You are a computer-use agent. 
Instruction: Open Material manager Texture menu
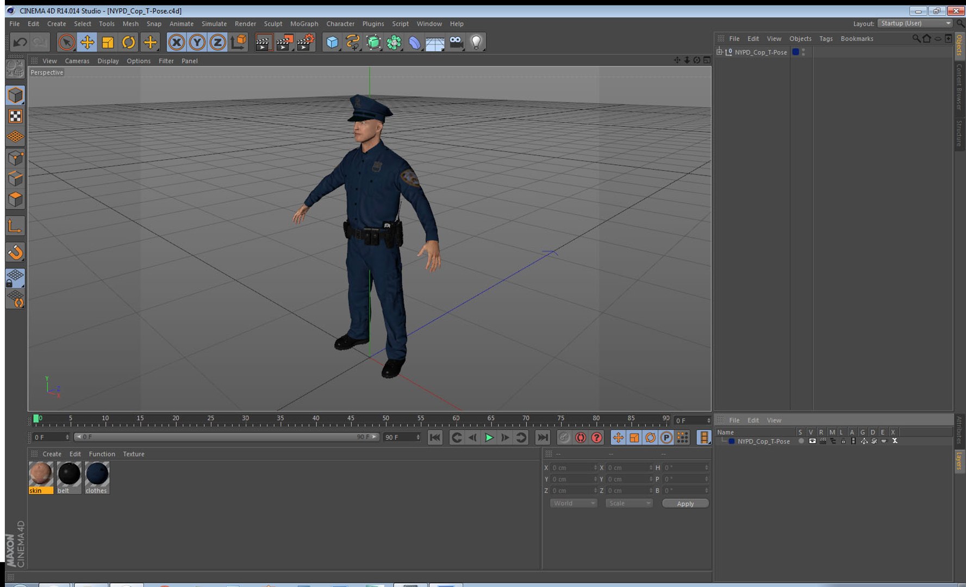tap(134, 454)
